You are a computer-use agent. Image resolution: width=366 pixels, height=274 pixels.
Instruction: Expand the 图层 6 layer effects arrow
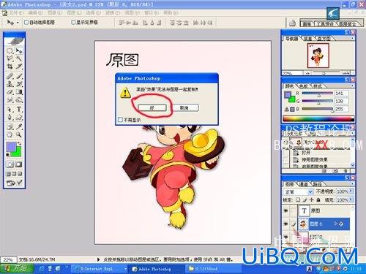336,224
